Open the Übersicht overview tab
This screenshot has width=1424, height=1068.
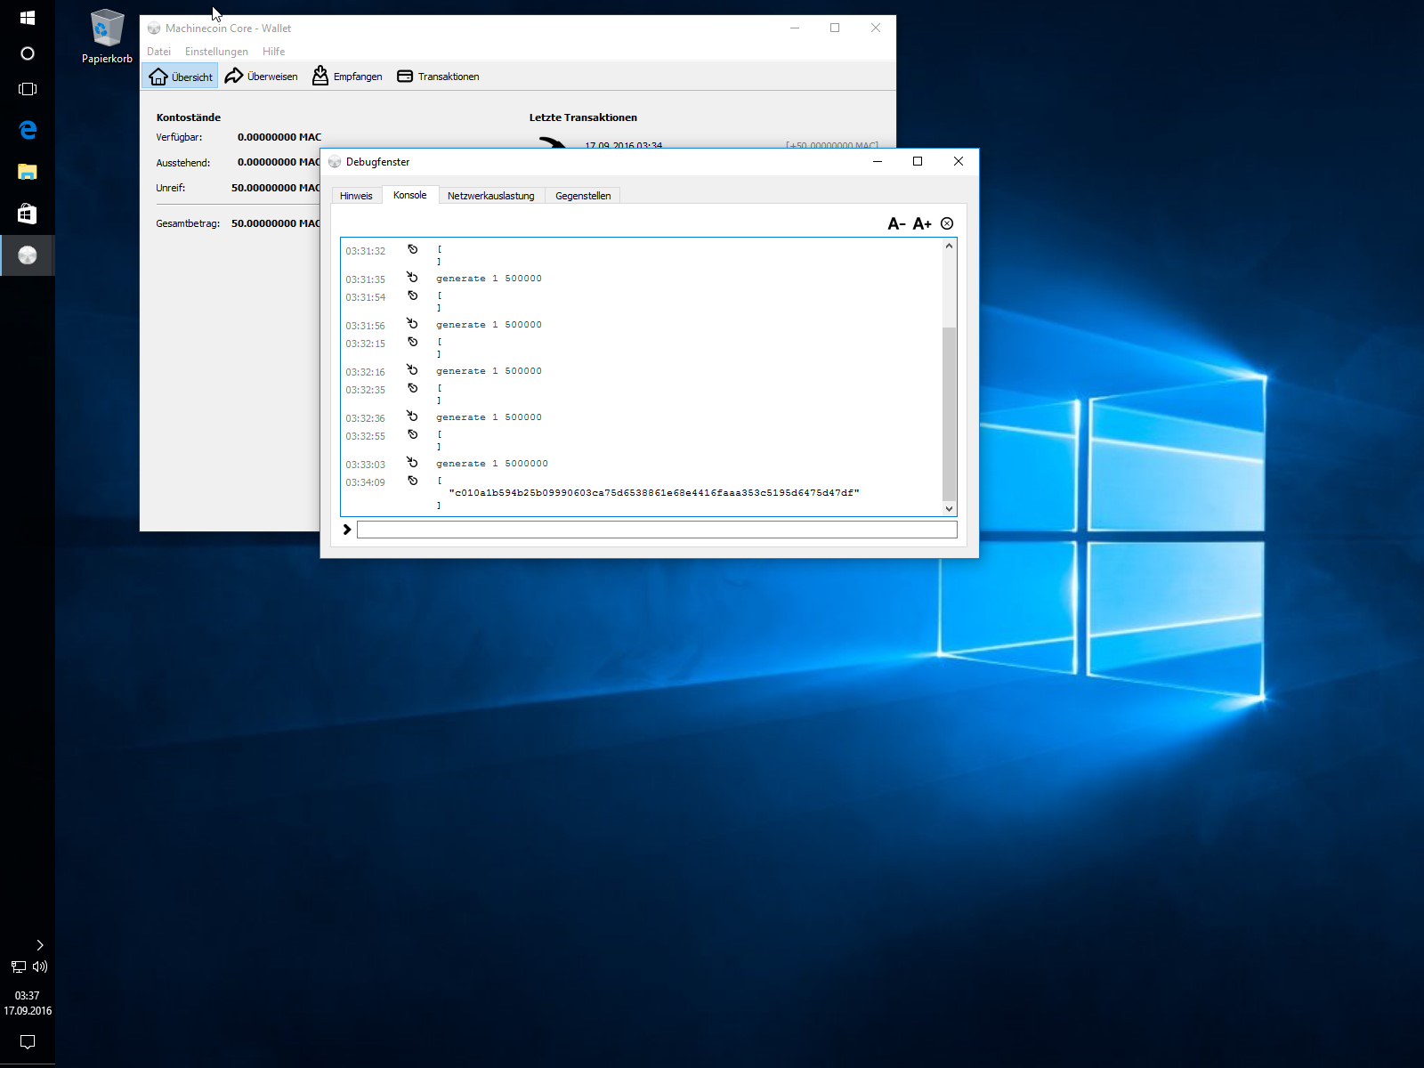[181, 77]
